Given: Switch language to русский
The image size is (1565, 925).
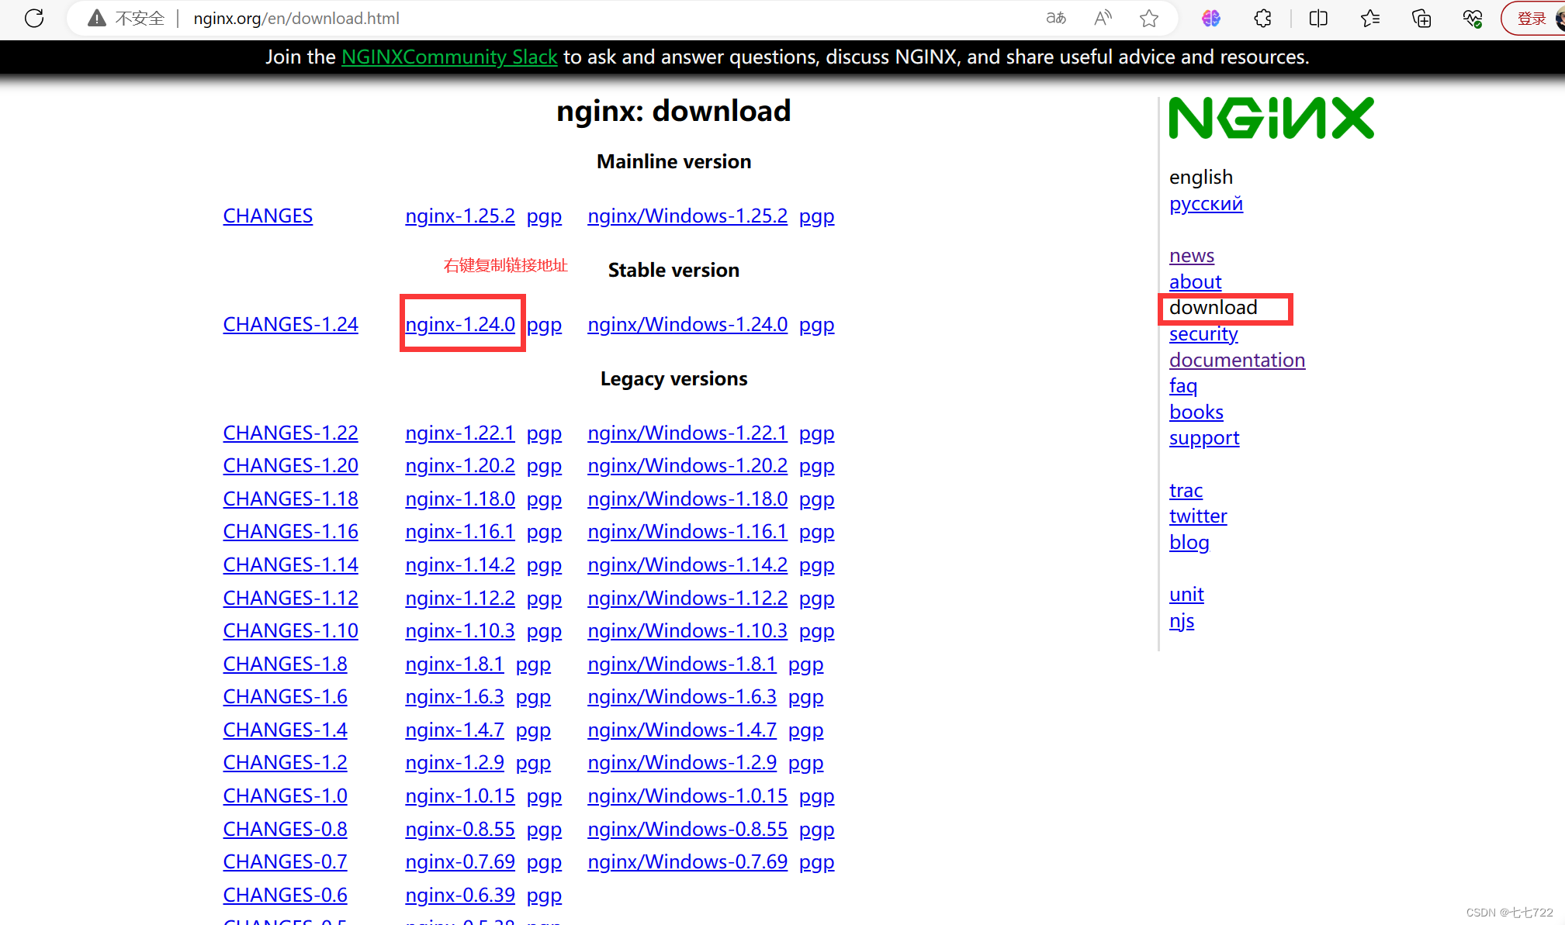Looking at the screenshot, I should 1206,203.
